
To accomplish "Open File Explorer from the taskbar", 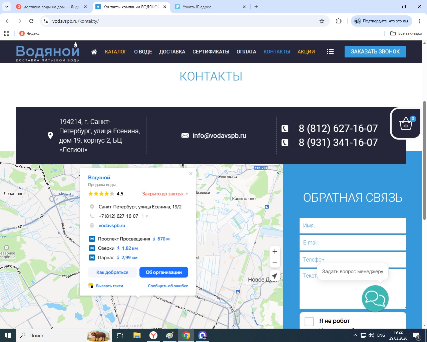I will (137, 335).
